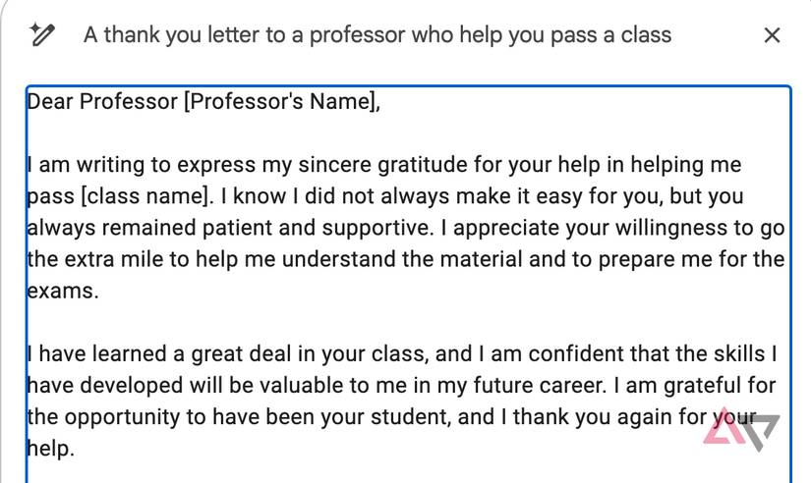This screenshot has width=811, height=483.
Task: Place cursor on the "Dear Professor" greeting
Action: tap(102, 101)
